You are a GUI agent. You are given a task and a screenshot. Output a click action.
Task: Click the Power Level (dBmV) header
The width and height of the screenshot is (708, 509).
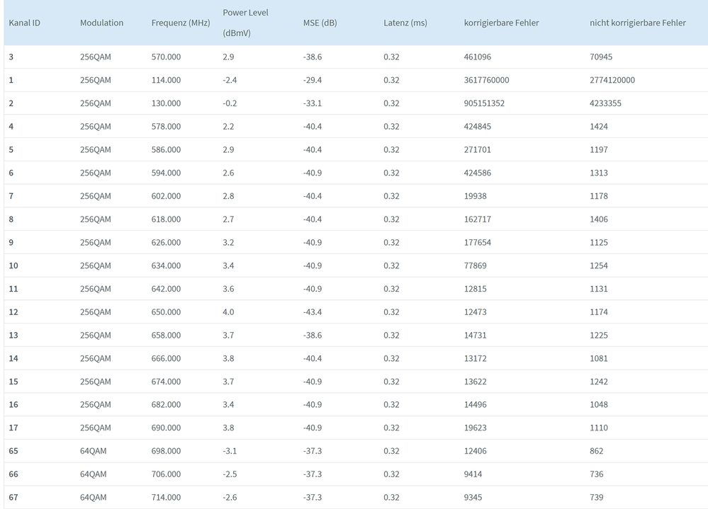pos(245,23)
